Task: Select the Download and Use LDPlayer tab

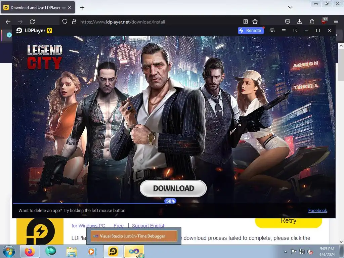Action: point(38,7)
